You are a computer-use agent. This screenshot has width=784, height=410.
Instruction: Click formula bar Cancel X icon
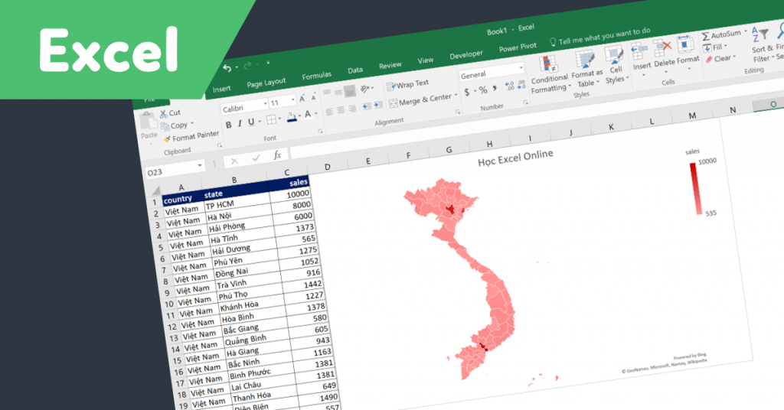point(234,161)
